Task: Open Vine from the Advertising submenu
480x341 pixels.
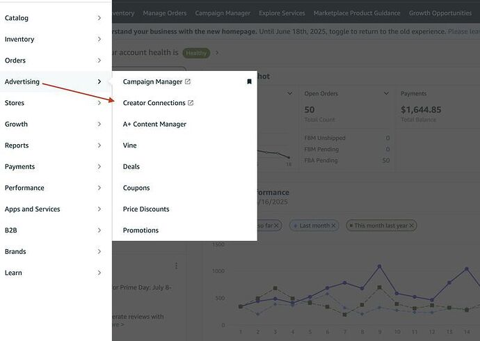Action: coord(130,145)
